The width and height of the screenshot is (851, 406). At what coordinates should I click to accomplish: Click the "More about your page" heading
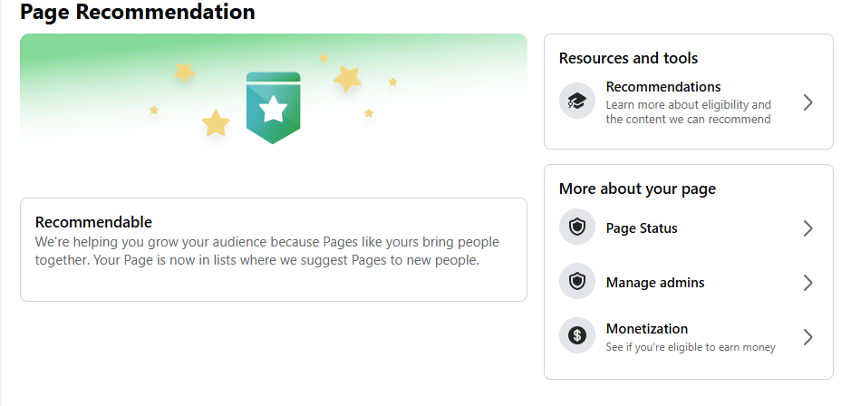637,188
